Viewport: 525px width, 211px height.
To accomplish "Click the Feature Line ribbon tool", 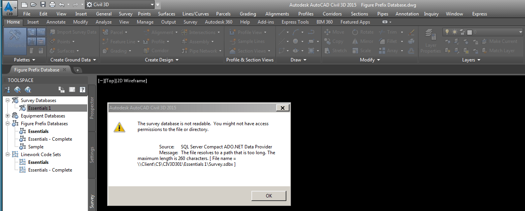I will [120, 42].
